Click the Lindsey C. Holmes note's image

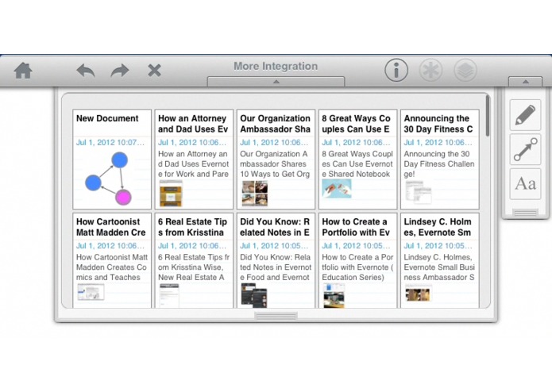pos(418,294)
